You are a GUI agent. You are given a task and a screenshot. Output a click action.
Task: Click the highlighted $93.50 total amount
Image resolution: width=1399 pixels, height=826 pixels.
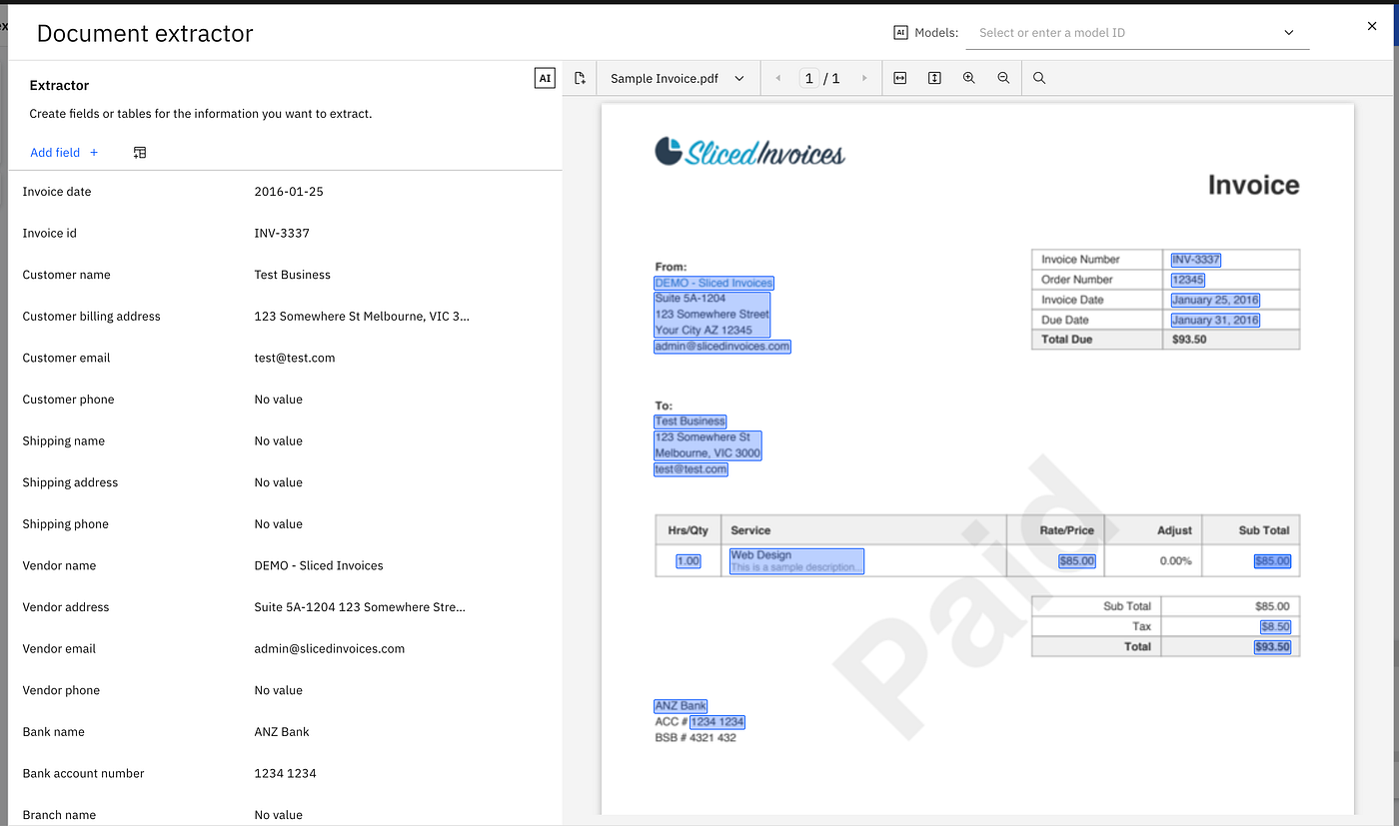(1272, 646)
